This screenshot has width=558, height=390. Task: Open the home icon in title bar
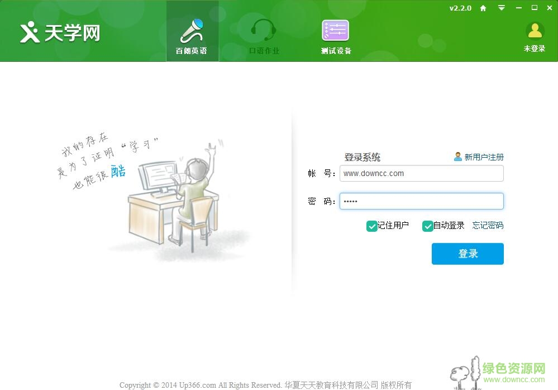coord(484,8)
